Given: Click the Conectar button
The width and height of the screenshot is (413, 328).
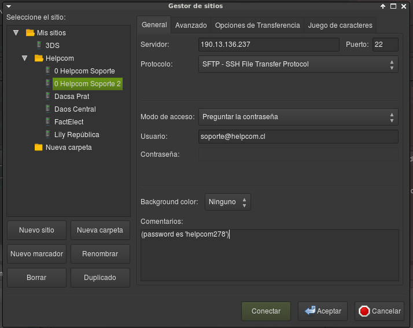Looking at the screenshot, I should (266, 311).
